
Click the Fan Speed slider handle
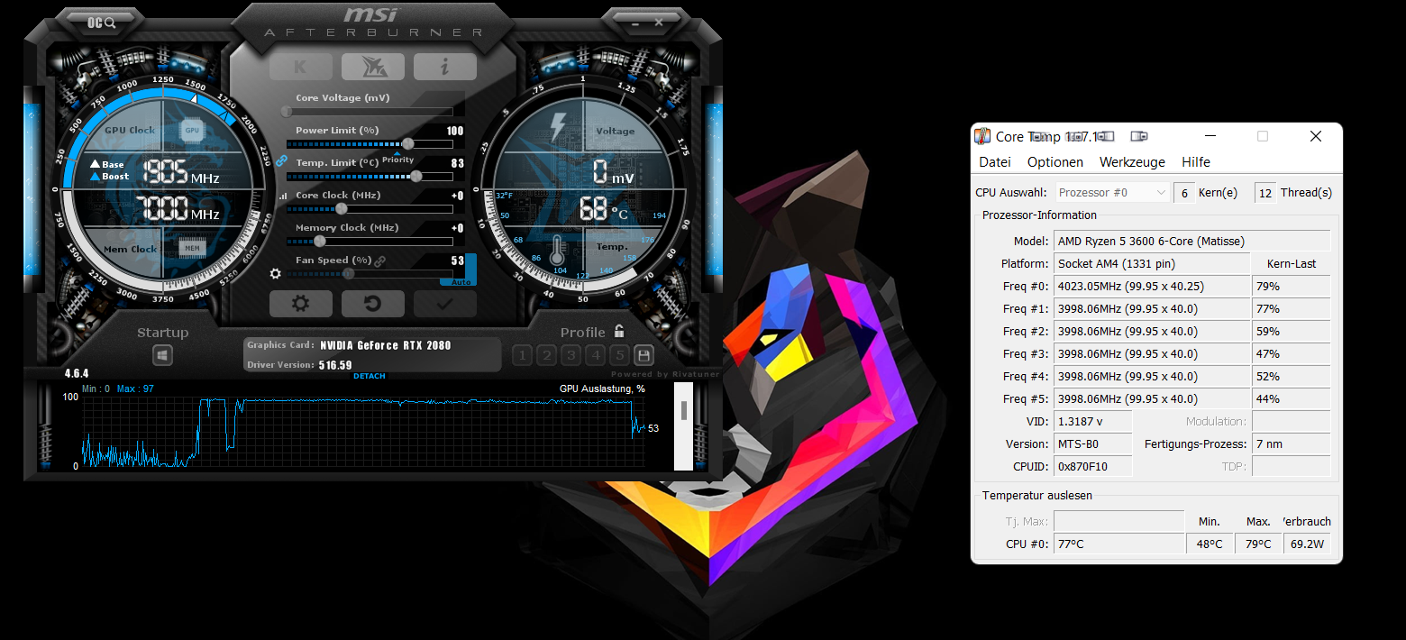pos(348,273)
